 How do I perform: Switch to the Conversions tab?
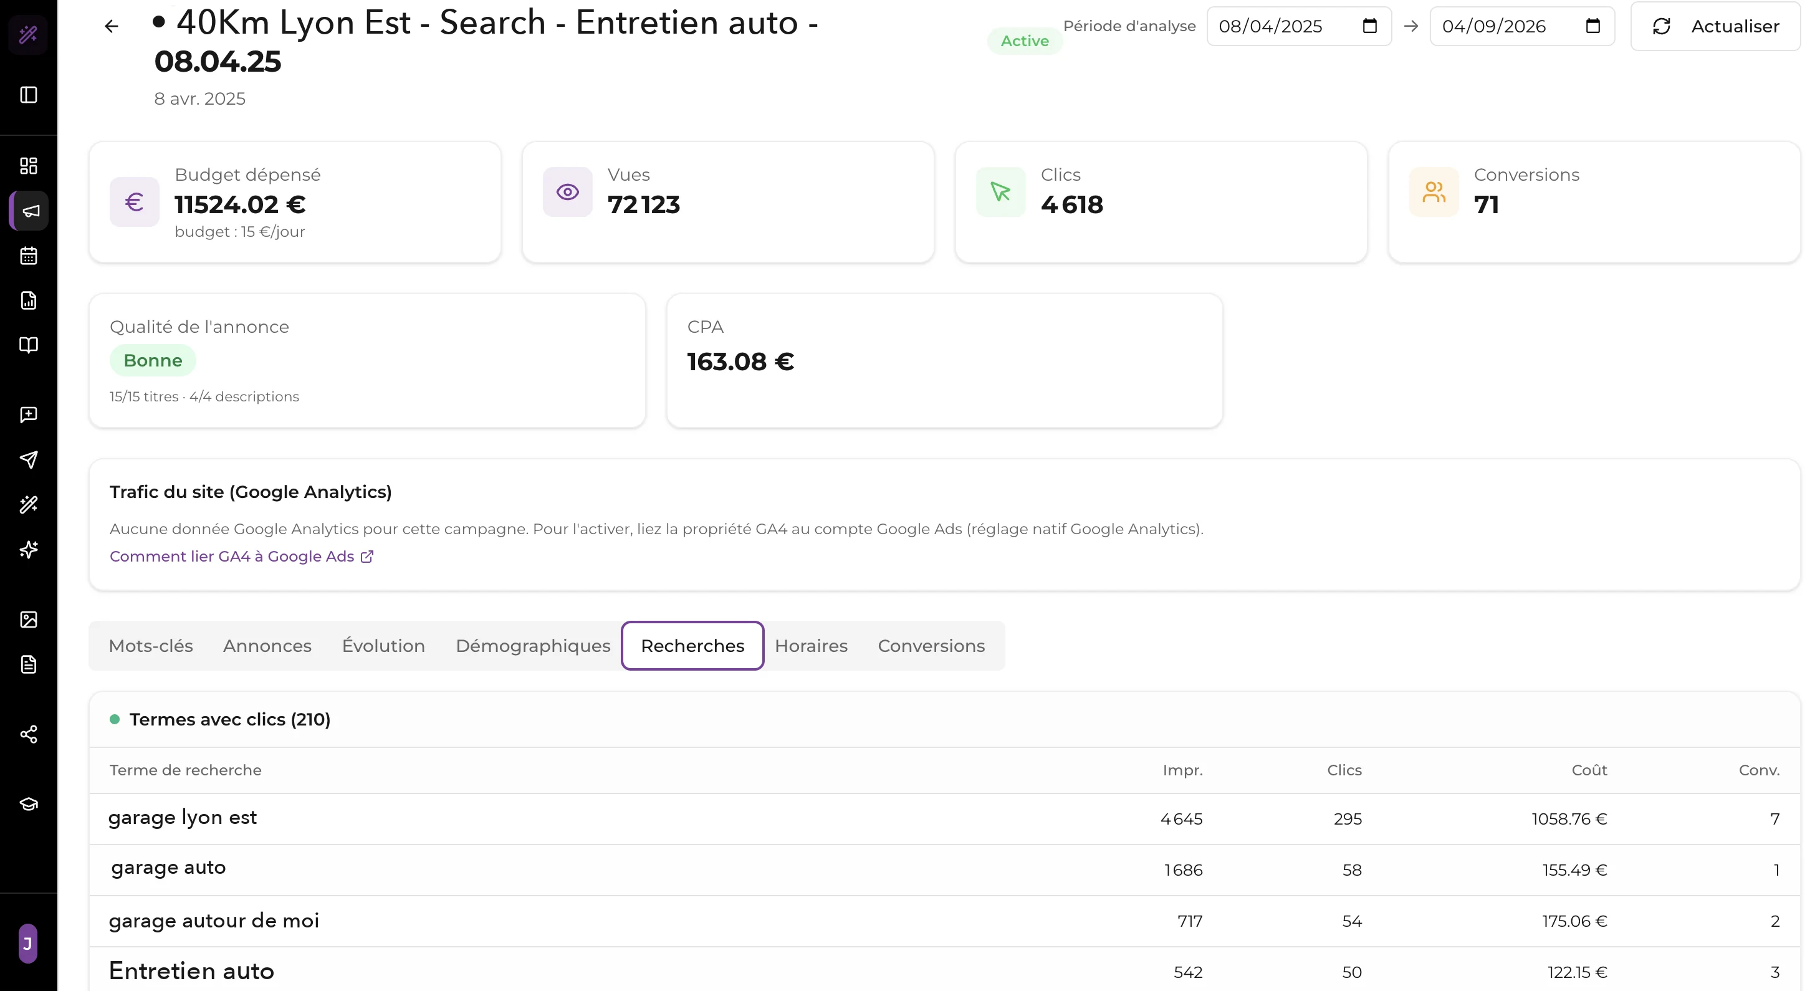931,646
